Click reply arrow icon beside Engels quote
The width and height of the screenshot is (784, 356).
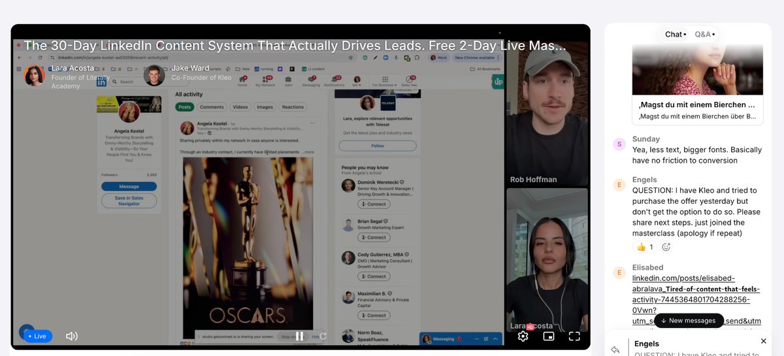pos(615,349)
